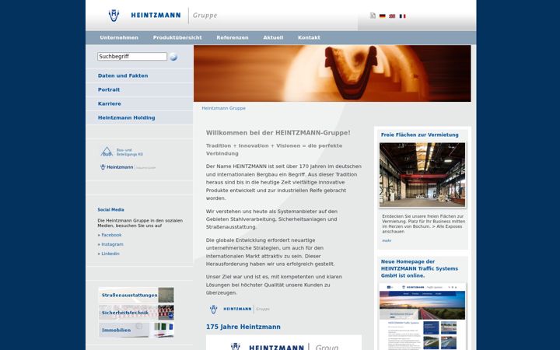Screen dimensions: 560x350
Task: Open the Facebook link
Action: pos(110,235)
